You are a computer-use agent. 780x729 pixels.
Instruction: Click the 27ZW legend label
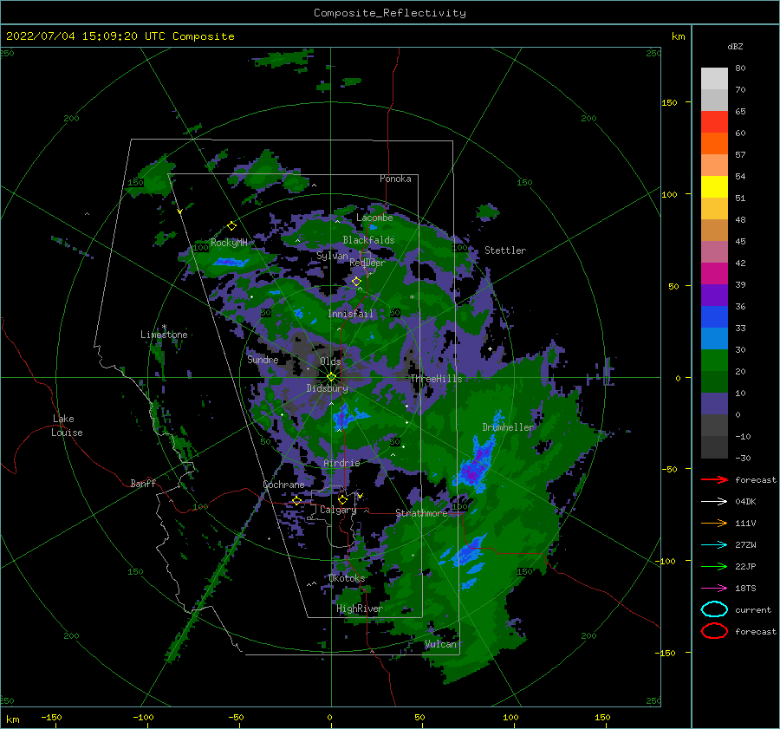pyautogui.click(x=745, y=545)
